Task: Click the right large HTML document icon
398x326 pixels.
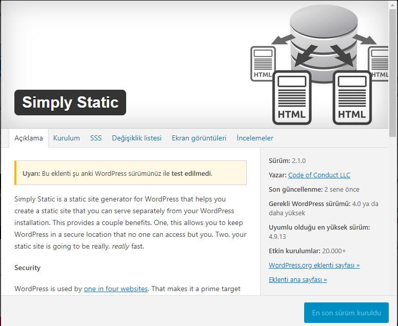Action: (x=352, y=98)
